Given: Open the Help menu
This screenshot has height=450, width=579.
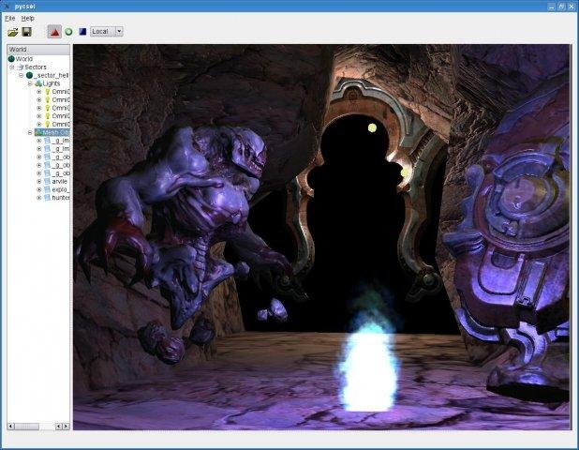Looking at the screenshot, I should (28, 18).
